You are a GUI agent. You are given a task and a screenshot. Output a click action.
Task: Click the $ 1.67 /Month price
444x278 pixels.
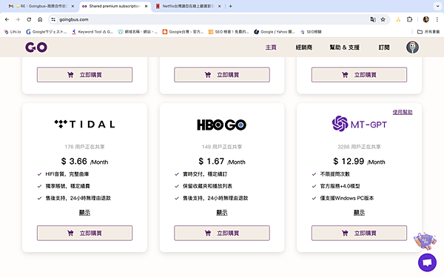[x=222, y=162]
